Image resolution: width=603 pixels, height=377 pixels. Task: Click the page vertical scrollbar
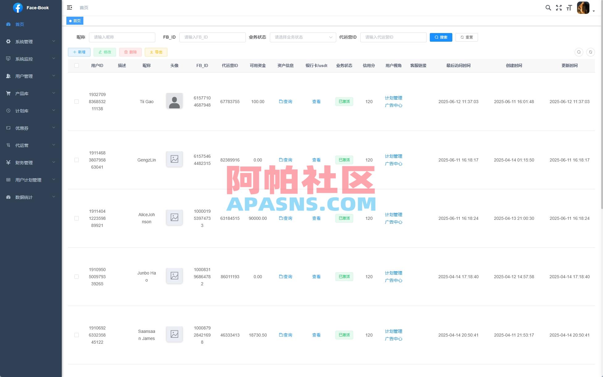pos(602,105)
